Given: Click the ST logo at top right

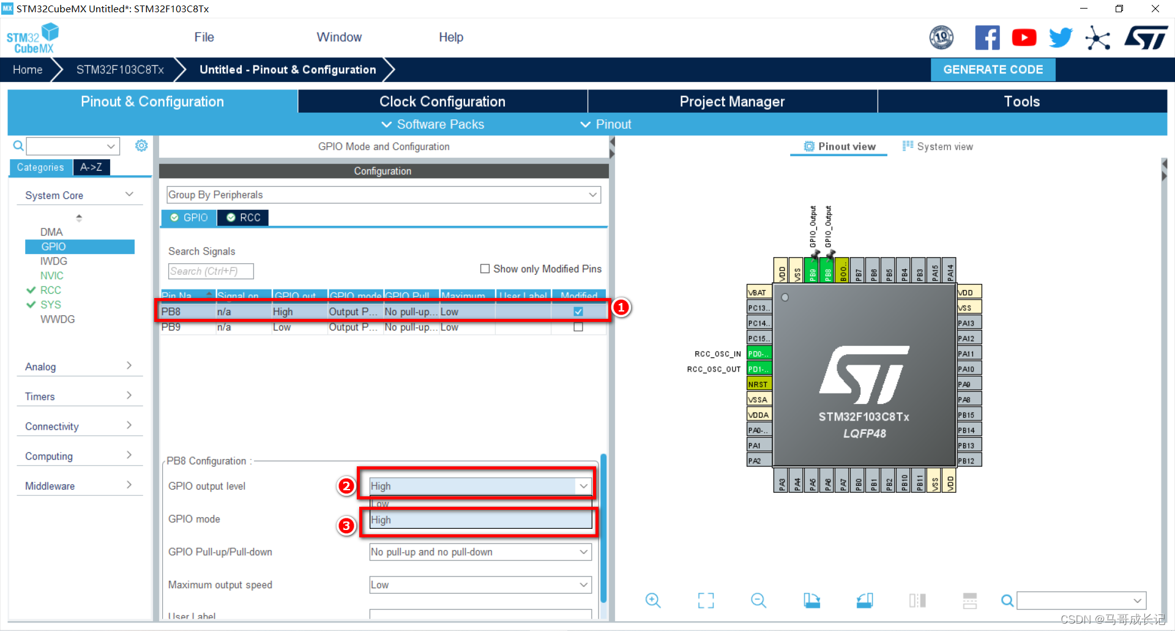Looking at the screenshot, I should pos(1146,38).
